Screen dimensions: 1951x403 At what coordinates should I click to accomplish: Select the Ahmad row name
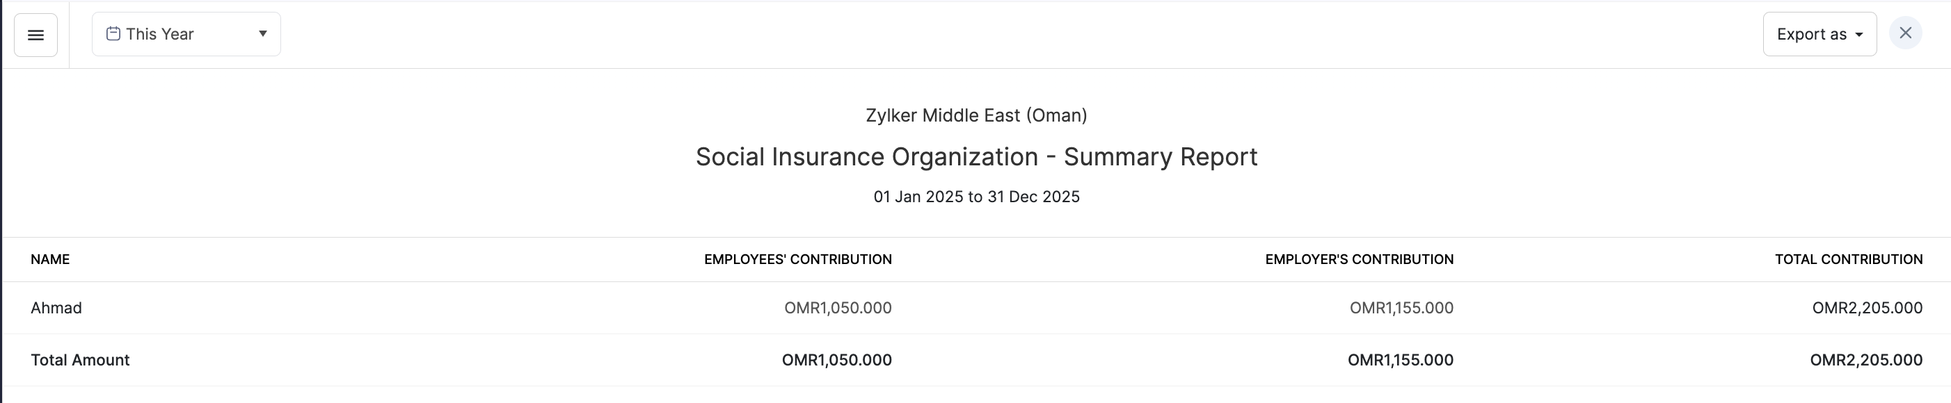[x=56, y=308]
